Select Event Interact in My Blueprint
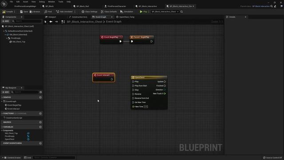Screen dimensions: 284x160 pyautogui.click(x=13, y=109)
